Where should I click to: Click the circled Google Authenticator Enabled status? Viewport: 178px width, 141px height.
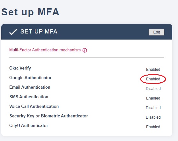tap(153, 79)
